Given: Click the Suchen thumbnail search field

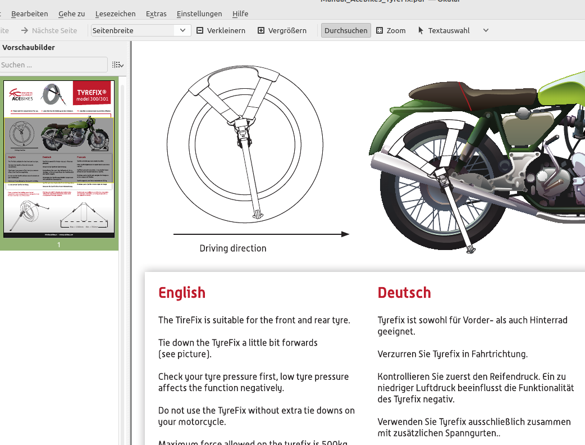Looking at the screenshot, I should 53,65.
